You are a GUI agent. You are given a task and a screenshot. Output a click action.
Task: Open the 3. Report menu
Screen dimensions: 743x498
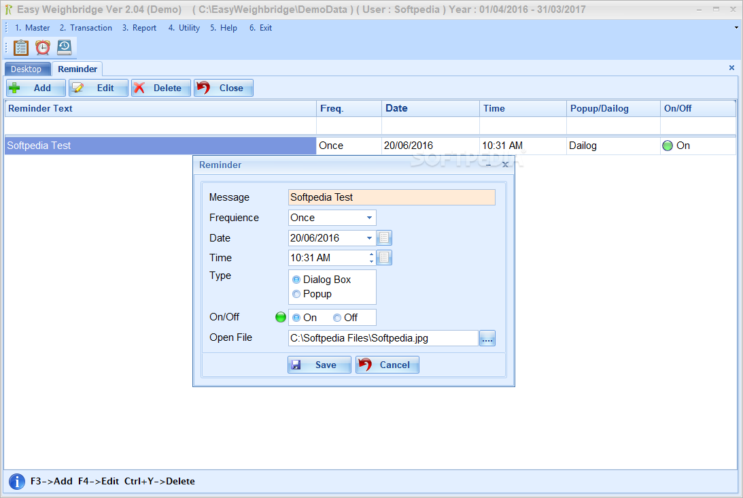pos(139,28)
